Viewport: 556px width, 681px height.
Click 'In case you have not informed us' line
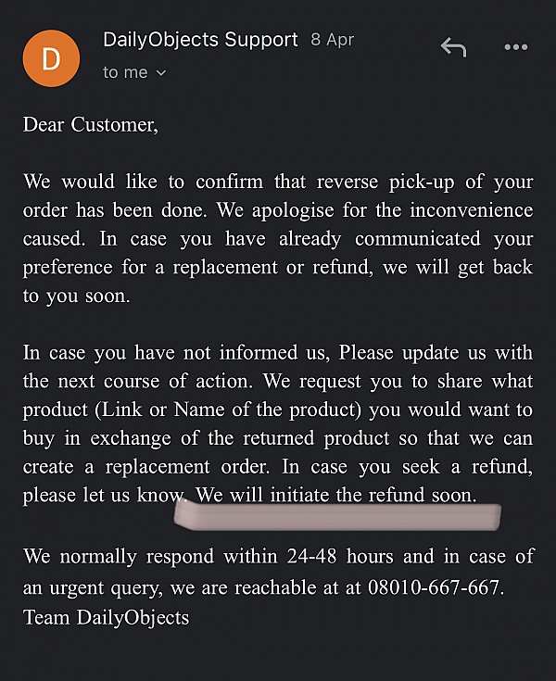pyautogui.click(x=176, y=352)
